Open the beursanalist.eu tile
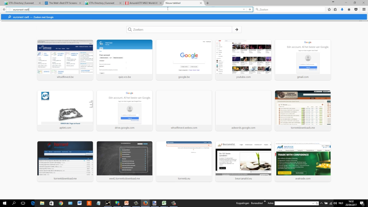368x207 pixels. [x=243, y=161]
